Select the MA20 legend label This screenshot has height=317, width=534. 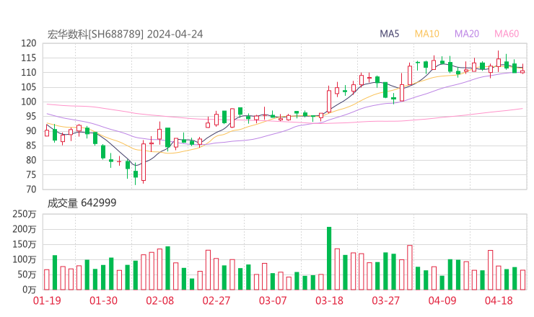pos(467,34)
